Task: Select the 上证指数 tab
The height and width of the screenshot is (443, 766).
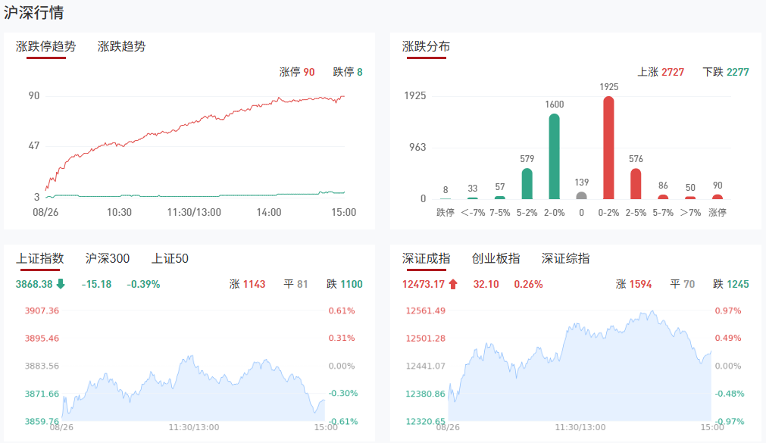Action: click(40, 259)
